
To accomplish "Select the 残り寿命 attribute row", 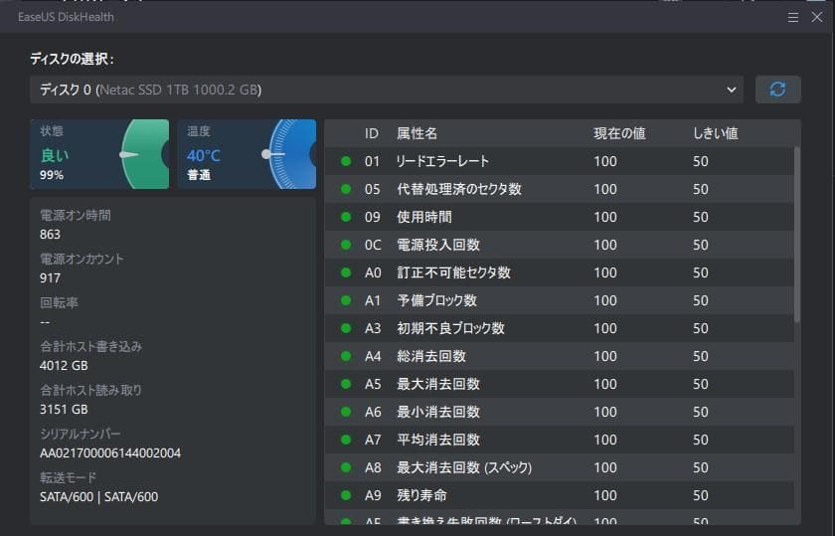I will coord(559,495).
